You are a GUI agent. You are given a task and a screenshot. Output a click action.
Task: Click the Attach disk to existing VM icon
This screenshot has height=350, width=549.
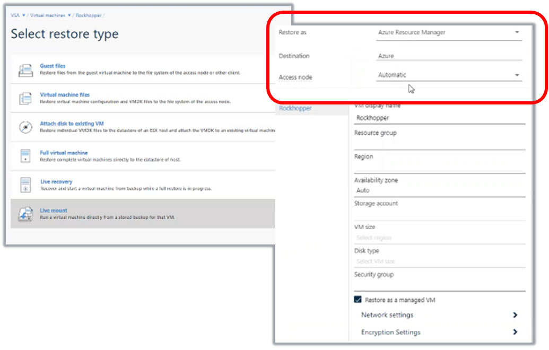point(25,127)
